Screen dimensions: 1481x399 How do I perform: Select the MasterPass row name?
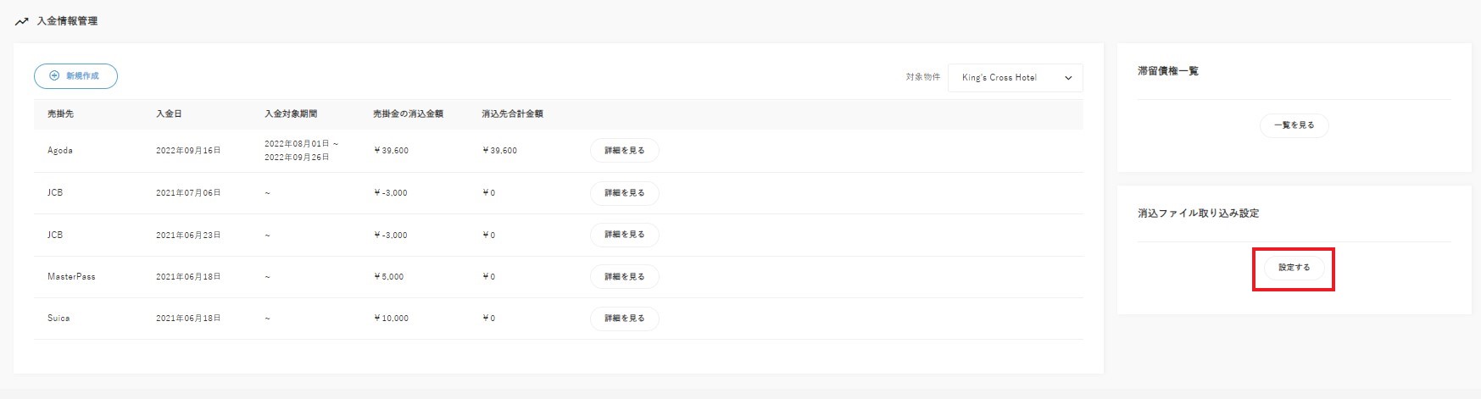pos(71,277)
